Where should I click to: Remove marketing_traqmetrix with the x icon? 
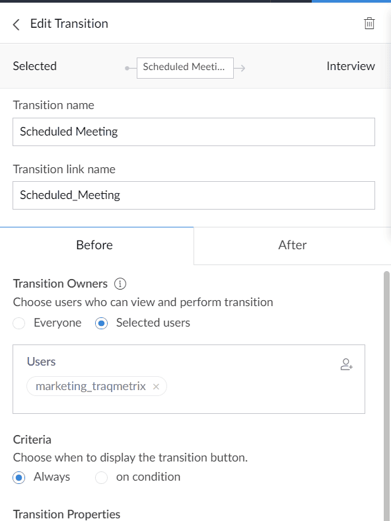pos(156,386)
